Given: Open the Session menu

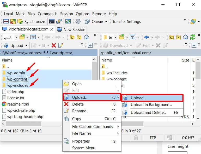Looking at the screenshot, I should [66, 14].
